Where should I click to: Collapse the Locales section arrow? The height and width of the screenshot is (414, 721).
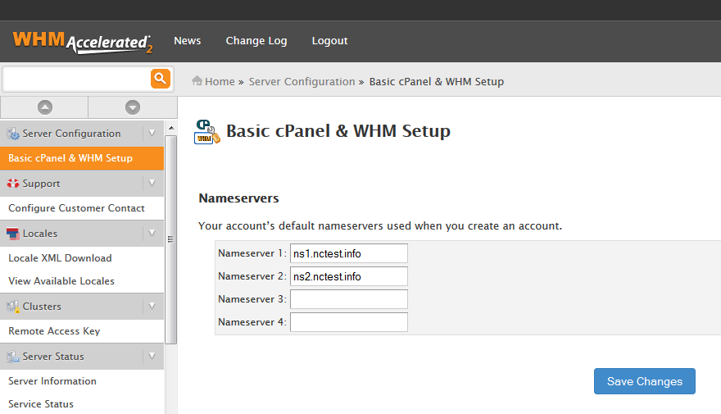pyautogui.click(x=152, y=233)
